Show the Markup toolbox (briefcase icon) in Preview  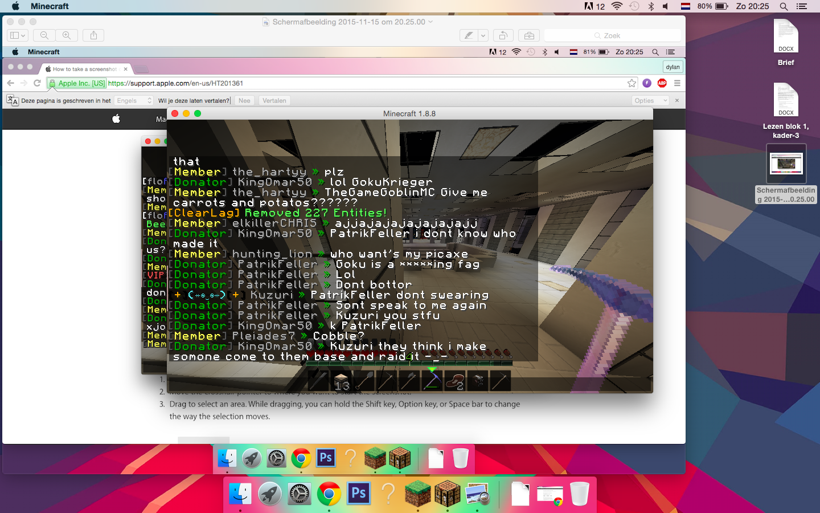tap(529, 35)
